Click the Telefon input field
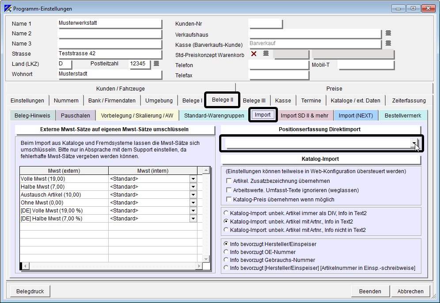The width and height of the screenshot is (440, 303). (279, 65)
